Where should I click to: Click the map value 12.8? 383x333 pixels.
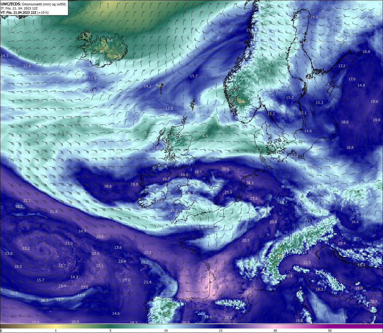click(306, 42)
